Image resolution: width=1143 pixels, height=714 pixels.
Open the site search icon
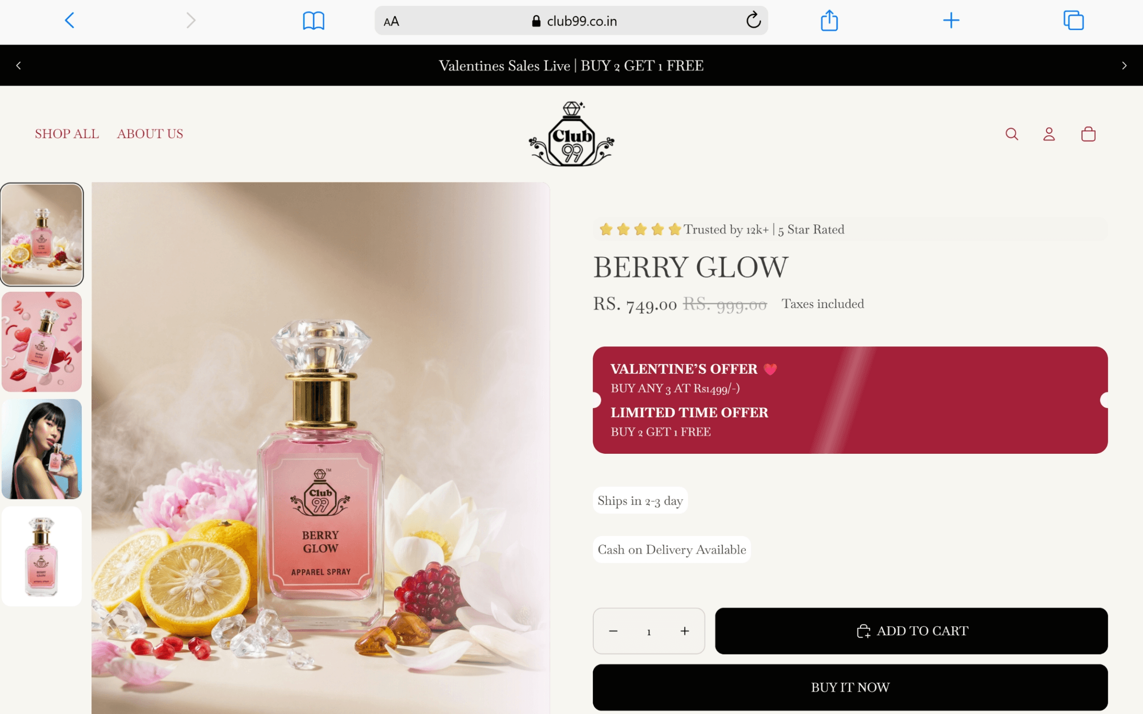[x=1011, y=134]
